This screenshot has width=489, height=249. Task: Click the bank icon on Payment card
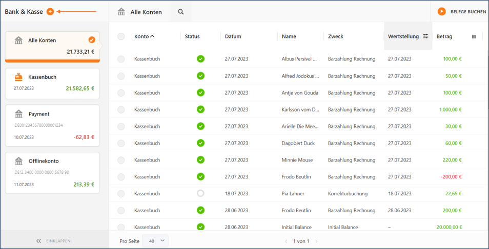pos(19,114)
